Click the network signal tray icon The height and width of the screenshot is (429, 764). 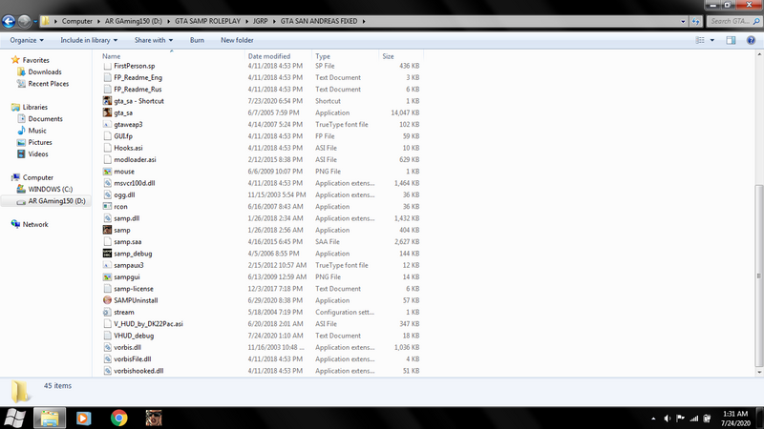pos(694,419)
